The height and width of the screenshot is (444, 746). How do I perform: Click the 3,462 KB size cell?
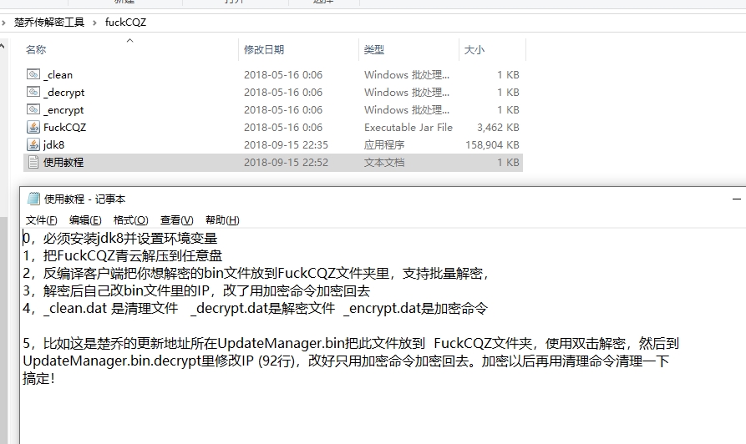[498, 128]
